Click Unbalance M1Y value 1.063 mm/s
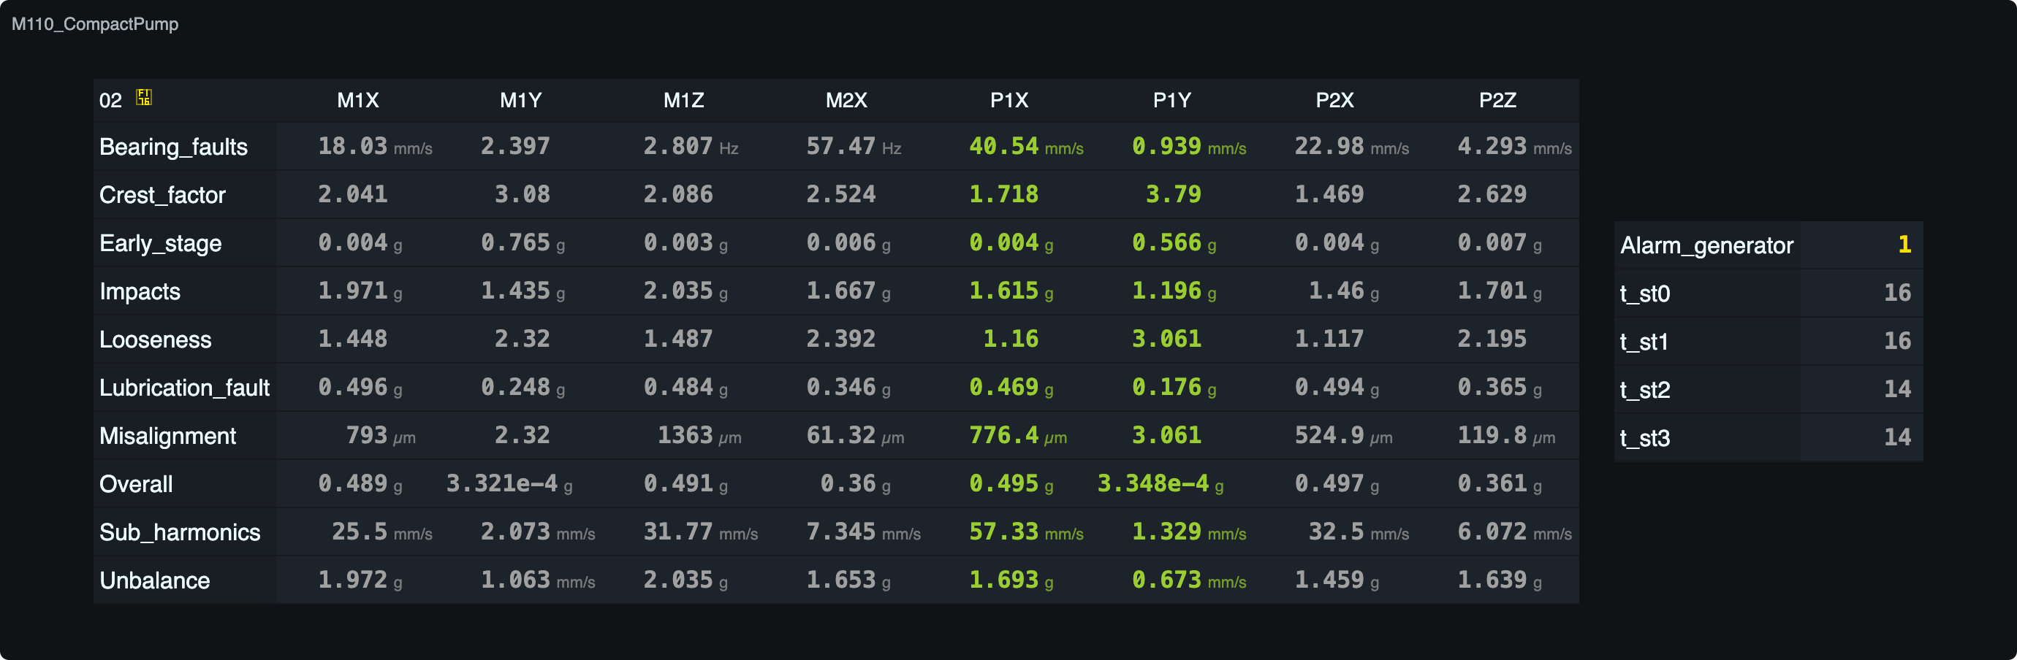The width and height of the screenshot is (2017, 660). coord(538,580)
